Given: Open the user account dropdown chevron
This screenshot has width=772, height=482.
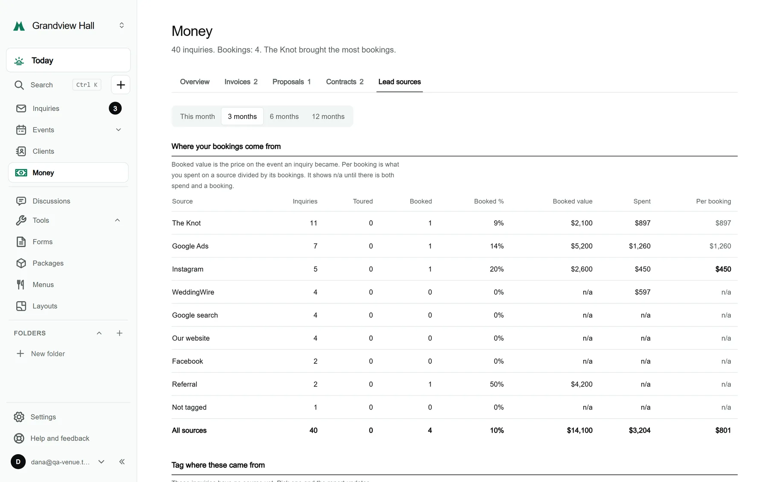Looking at the screenshot, I should 101,461.
